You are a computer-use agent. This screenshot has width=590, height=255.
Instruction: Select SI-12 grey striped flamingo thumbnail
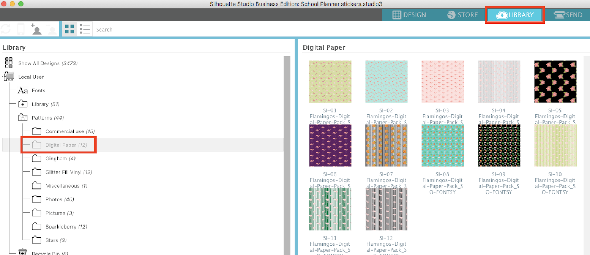tap(386, 209)
